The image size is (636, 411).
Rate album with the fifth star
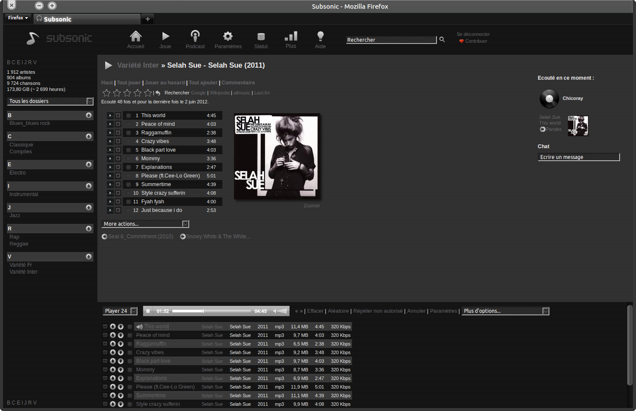click(148, 93)
